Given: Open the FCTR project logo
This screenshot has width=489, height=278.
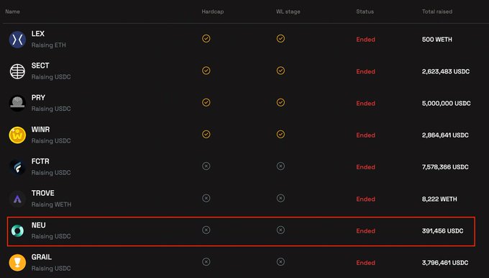Looking at the screenshot, I should coord(17,167).
